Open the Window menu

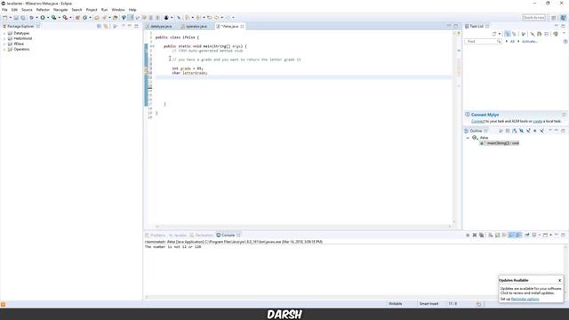point(118,10)
